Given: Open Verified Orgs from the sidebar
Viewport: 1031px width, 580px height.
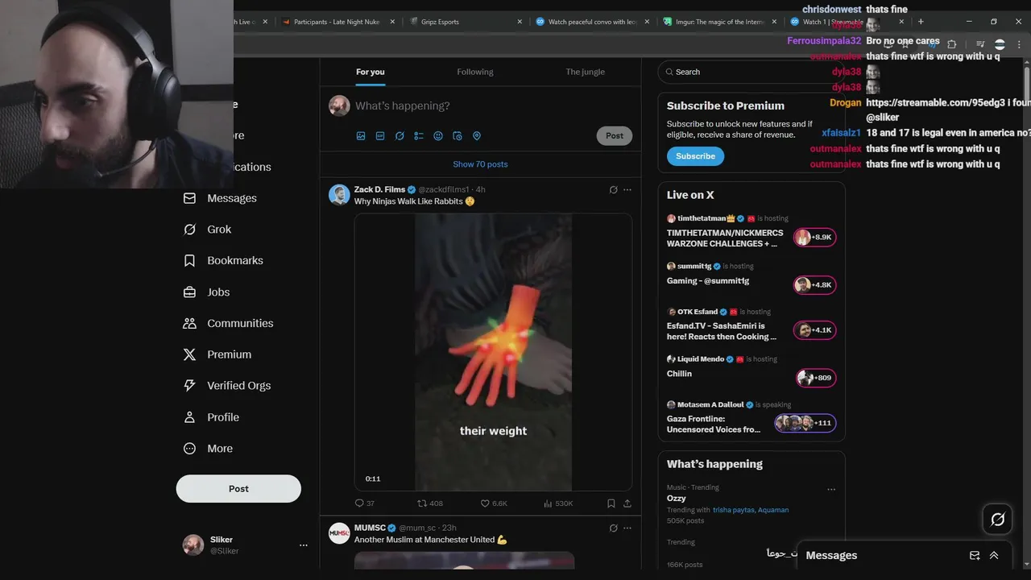Looking at the screenshot, I should [x=226, y=386].
